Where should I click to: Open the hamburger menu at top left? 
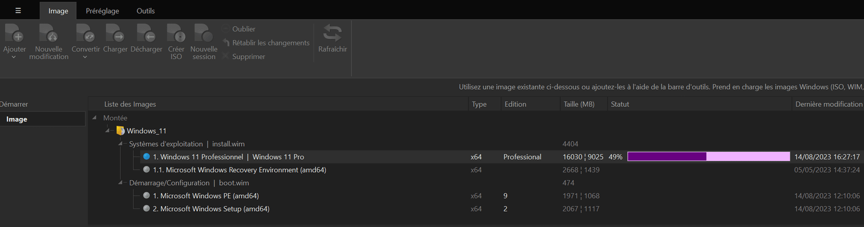[18, 11]
